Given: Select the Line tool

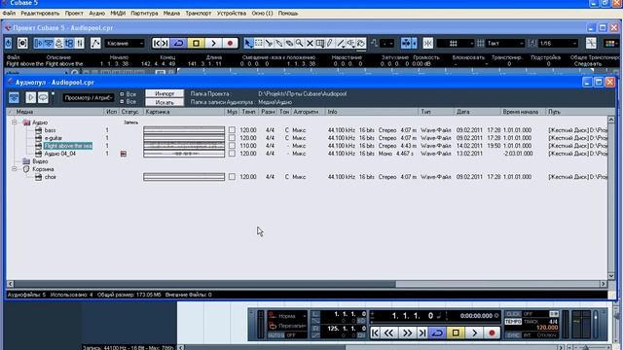Looking at the screenshot, I should (x=341, y=43).
